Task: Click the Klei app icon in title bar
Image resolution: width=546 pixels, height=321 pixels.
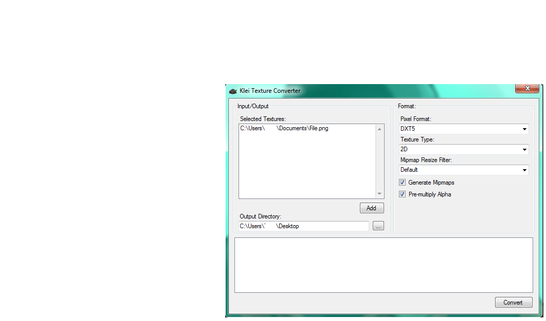Action: point(233,91)
